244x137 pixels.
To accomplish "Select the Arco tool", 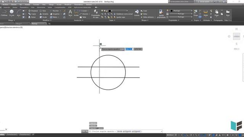I will tap(19, 13).
